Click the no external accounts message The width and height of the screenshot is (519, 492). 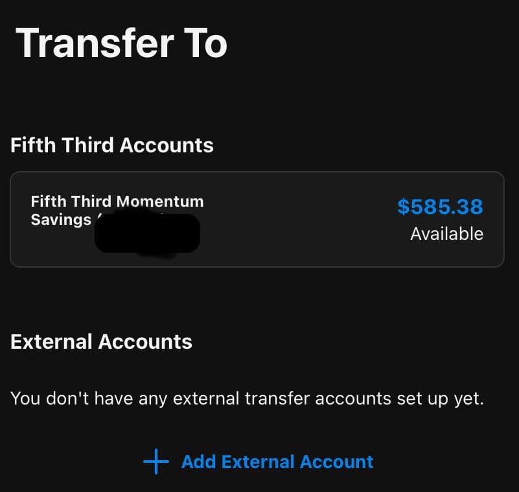[x=248, y=399]
